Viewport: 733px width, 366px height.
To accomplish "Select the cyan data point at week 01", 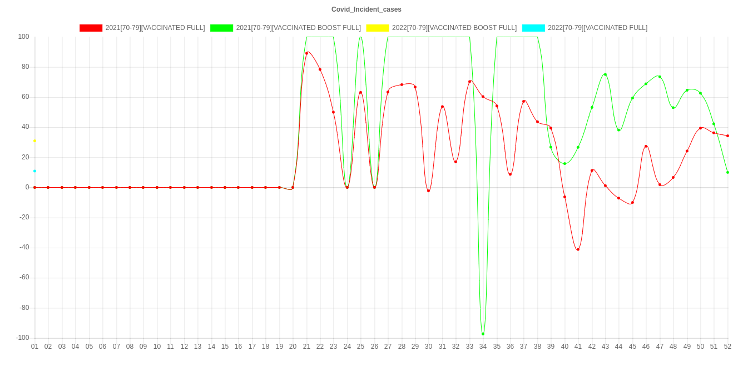I will coord(34,171).
